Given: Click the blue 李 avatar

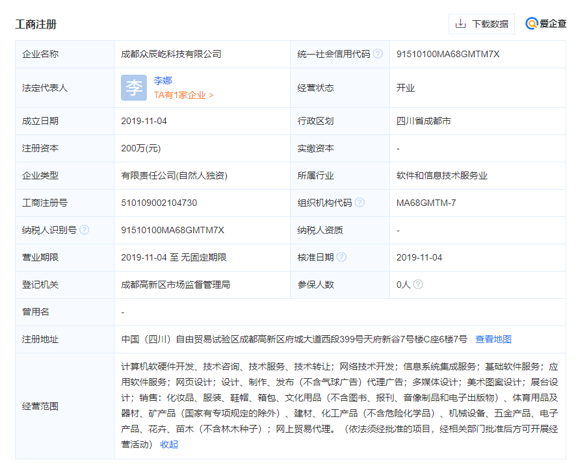Looking at the screenshot, I should 134,88.
